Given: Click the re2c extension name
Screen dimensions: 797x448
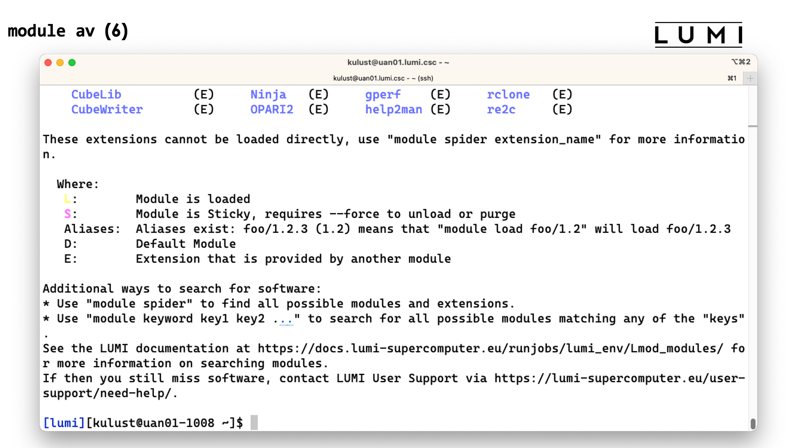Looking at the screenshot, I should 501,110.
